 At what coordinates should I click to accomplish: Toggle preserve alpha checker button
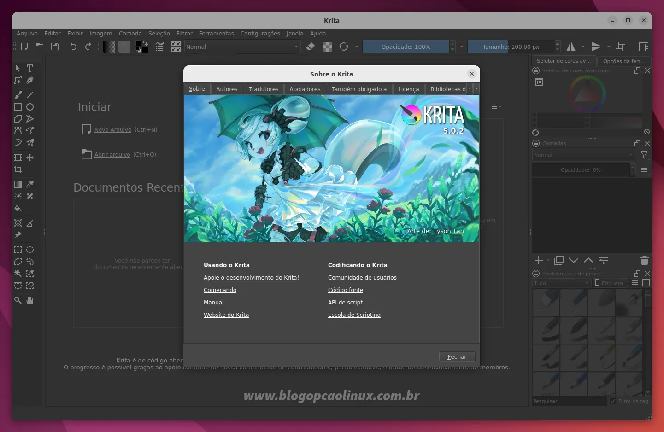click(328, 47)
